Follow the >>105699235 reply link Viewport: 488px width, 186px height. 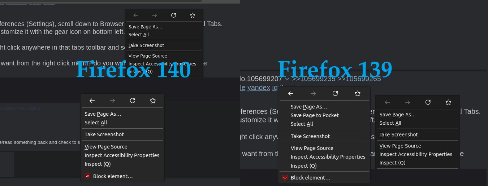(313, 79)
